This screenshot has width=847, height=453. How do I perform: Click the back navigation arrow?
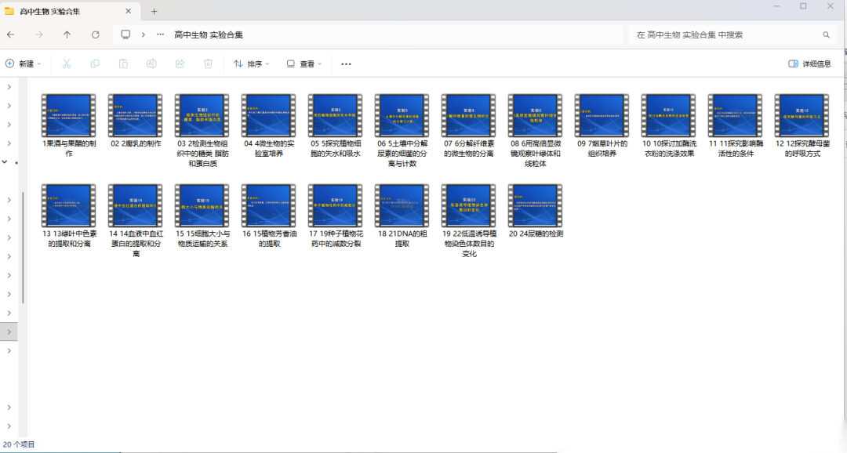click(x=11, y=34)
